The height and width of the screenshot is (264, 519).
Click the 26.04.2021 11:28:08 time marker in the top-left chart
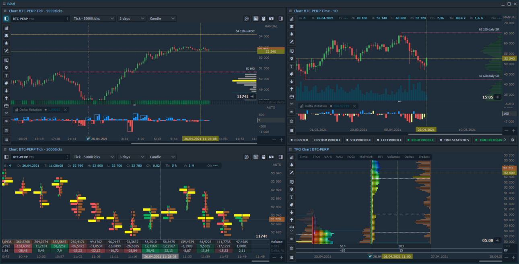coord(200,138)
